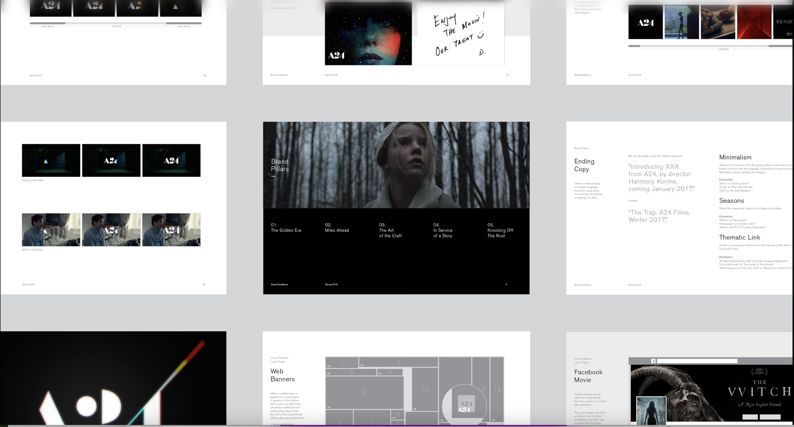Select the 'Minimalism' heading

tap(735, 157)
